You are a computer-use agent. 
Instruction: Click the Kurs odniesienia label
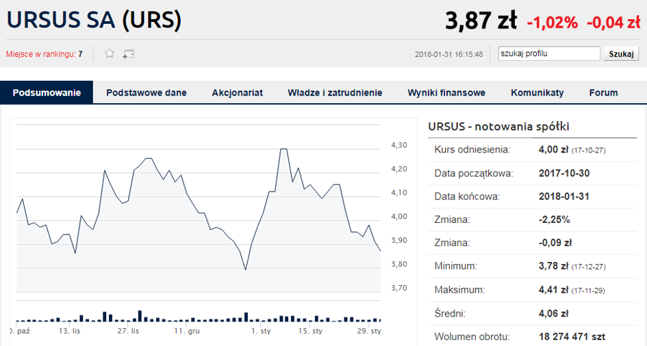click(472, 150)
